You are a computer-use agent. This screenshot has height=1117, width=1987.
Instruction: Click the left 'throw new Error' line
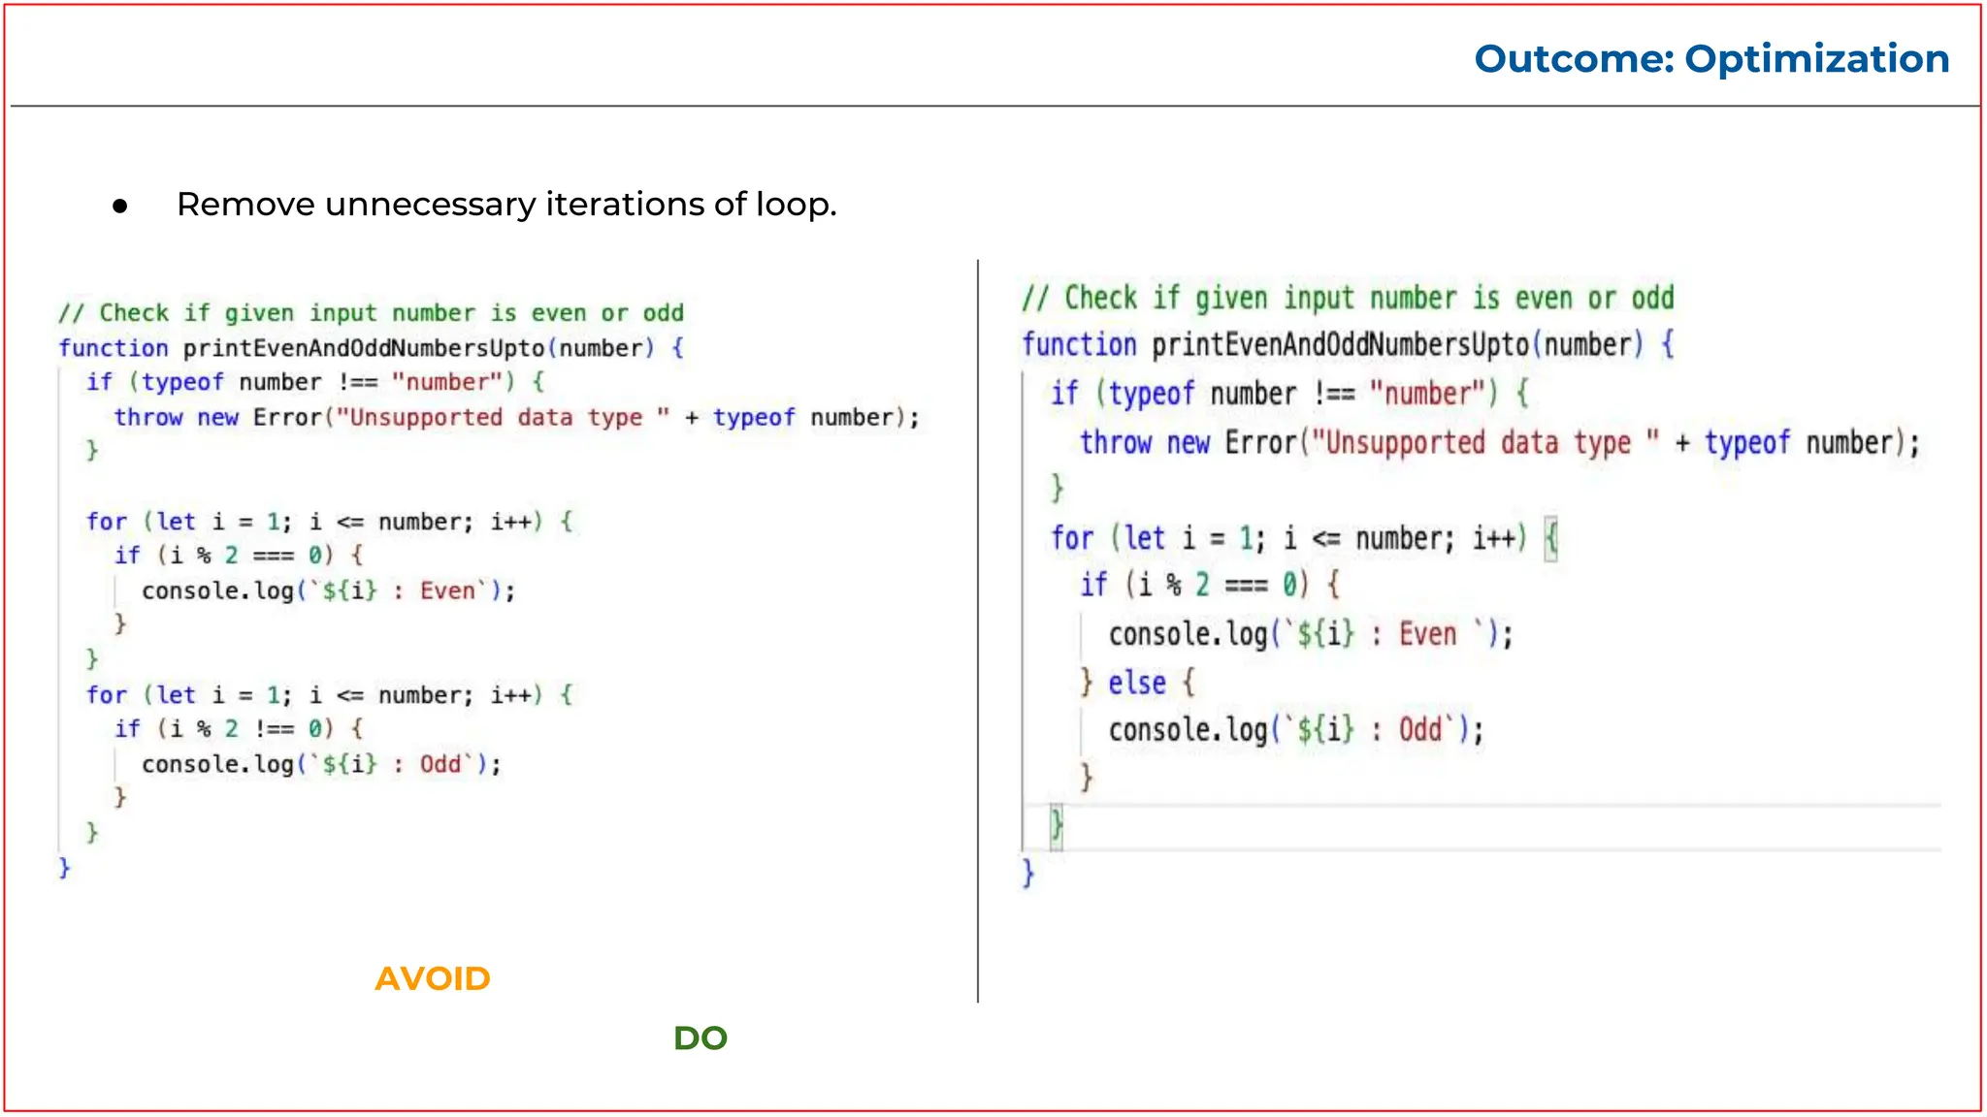point(516,417)
